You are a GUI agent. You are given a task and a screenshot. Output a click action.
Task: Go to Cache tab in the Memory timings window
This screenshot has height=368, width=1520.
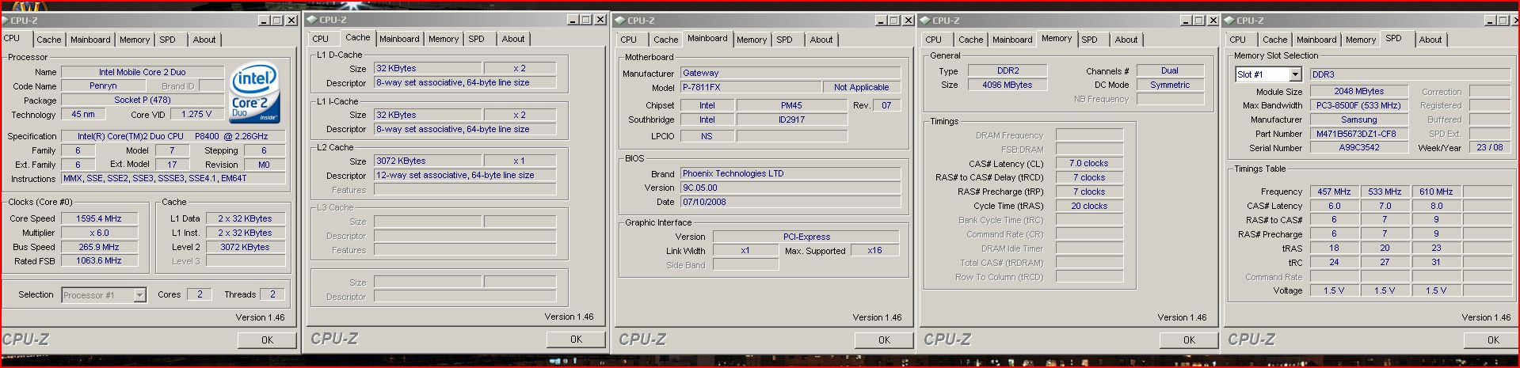[970, 40]
